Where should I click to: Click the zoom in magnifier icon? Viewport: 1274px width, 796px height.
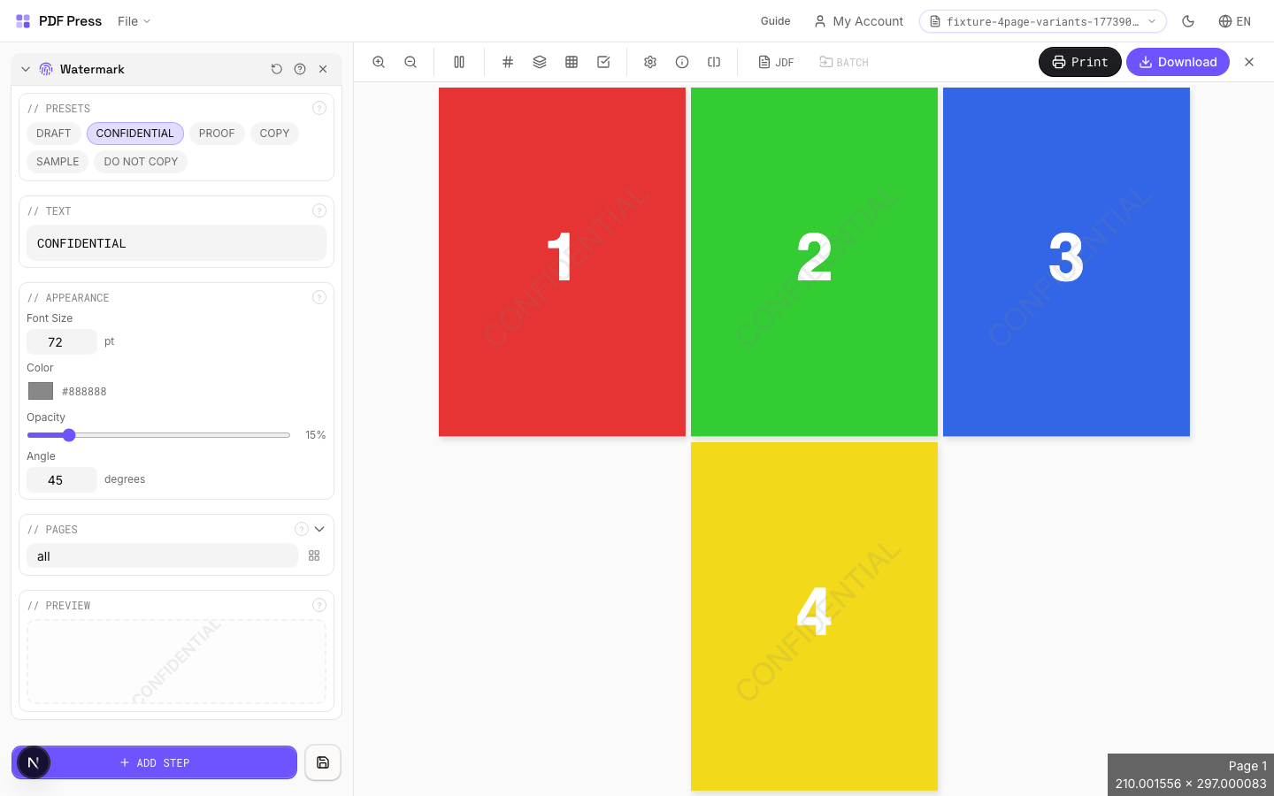379,62
